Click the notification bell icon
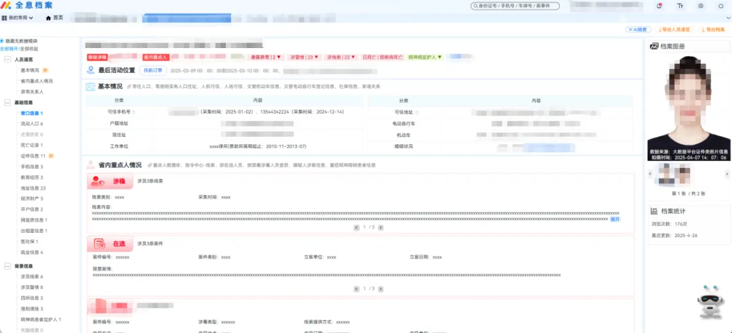 click(659, 6)
